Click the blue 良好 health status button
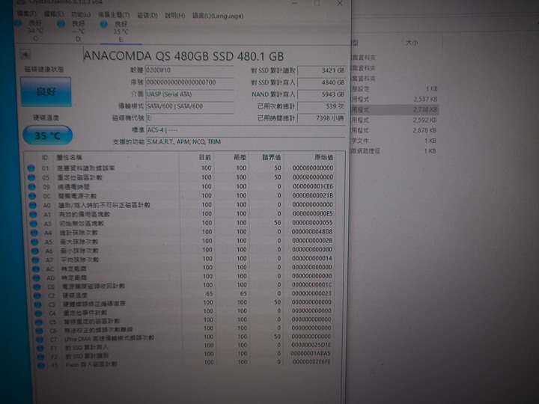539x404 pixels. tap(46, 91)
